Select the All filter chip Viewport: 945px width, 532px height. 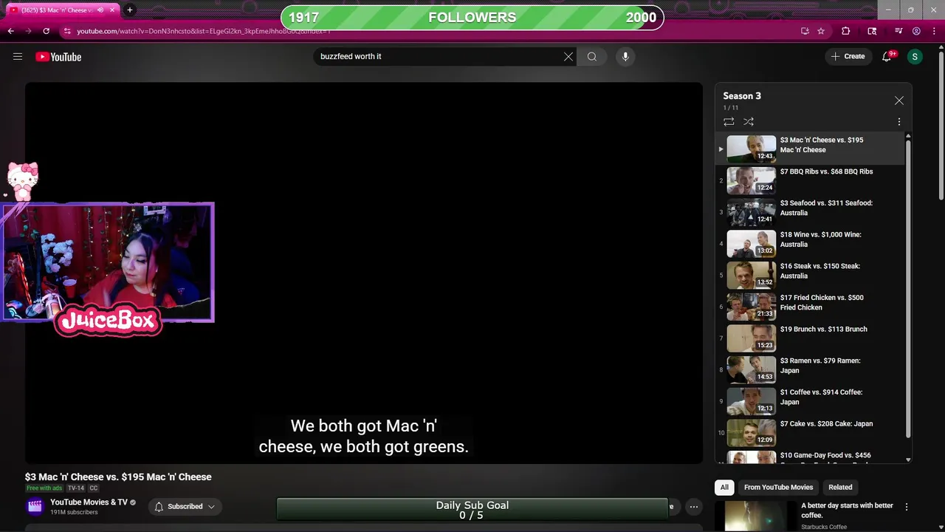724,487
